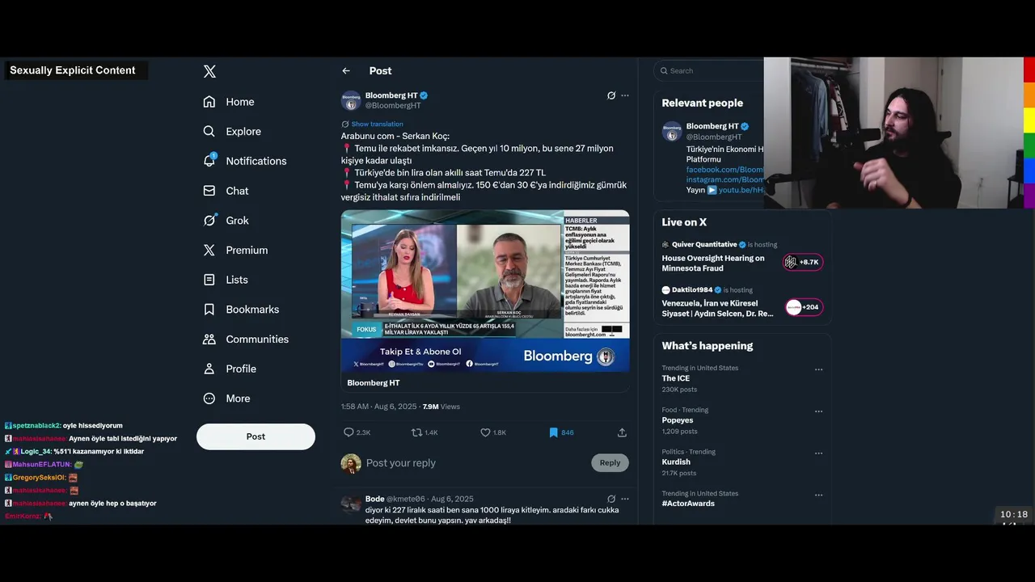Open Kurdish trending topic
This screenshot has height=582, width=1035.
(676, 462)
